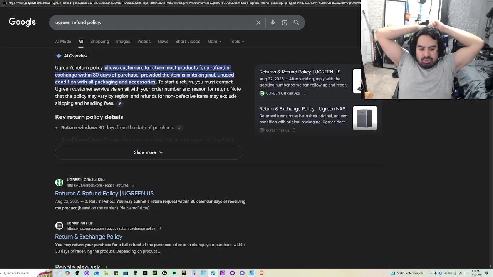This screenshot has height=277, width=493.
Task: Show hidden system tray icons chevron
Action: point(431,273)
